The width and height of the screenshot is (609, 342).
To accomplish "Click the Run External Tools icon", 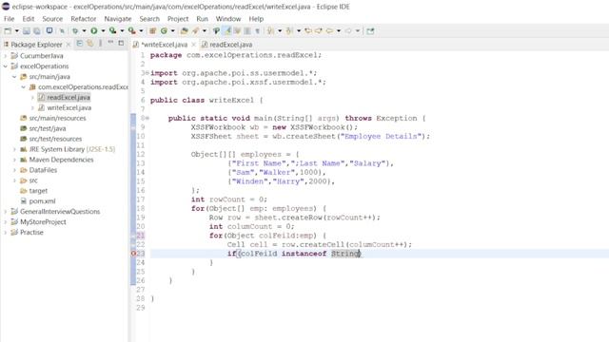I will tap(132, 30).
